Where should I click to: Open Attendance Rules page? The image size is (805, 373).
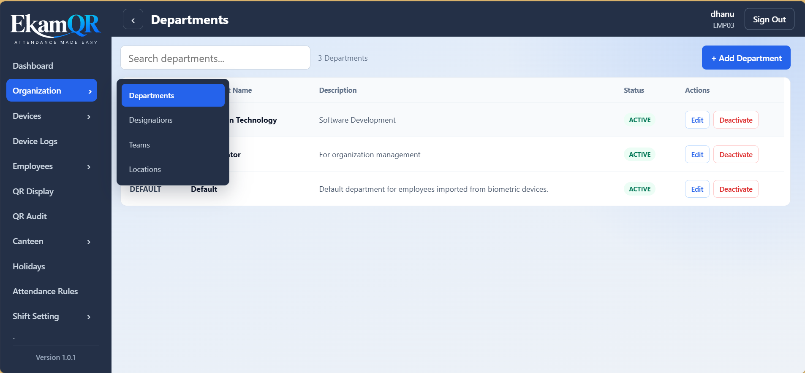pos(45,291)
